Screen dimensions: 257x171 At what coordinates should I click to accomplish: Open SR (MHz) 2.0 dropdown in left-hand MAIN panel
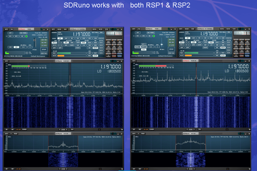(x=23, y=47)
